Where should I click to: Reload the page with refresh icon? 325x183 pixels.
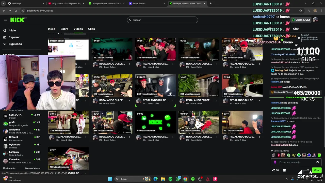point(16,11)
